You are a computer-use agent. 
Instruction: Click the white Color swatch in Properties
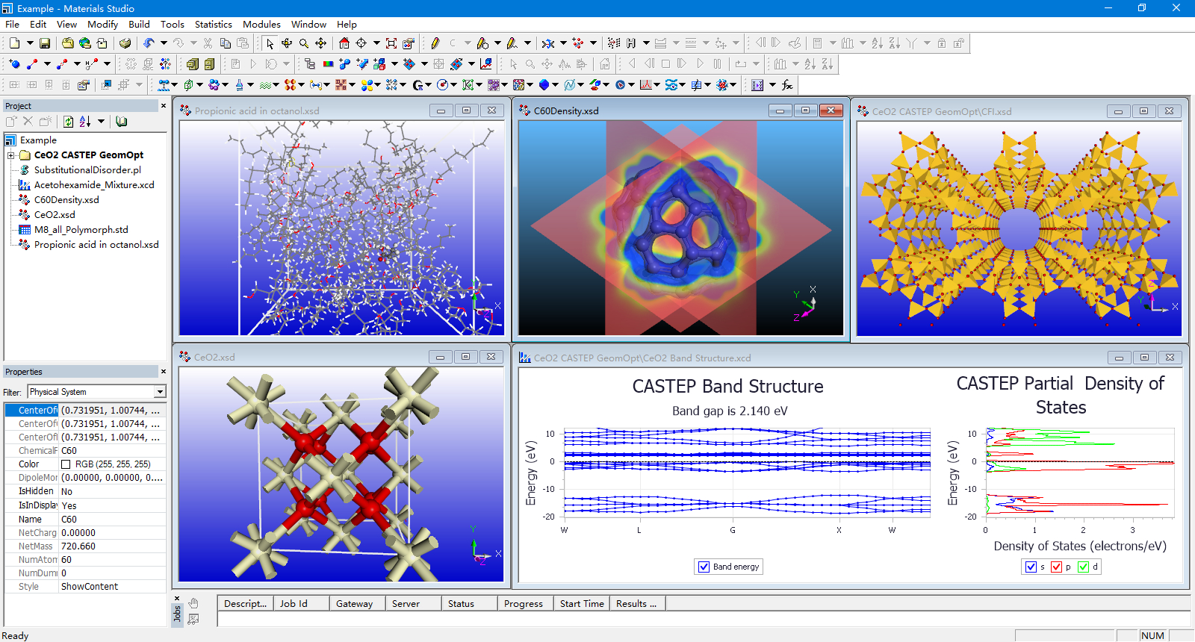tap(66, 464)
